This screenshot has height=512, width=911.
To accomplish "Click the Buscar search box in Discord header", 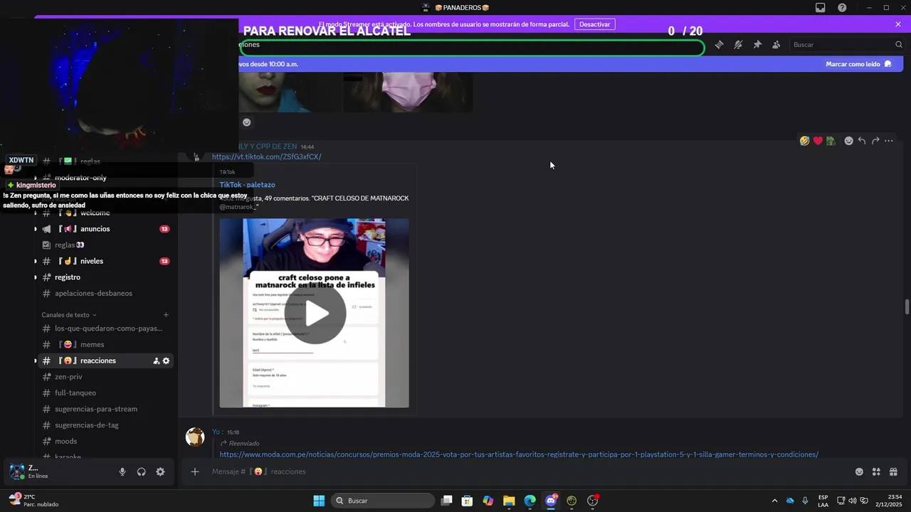I will [x=847, y=45].
